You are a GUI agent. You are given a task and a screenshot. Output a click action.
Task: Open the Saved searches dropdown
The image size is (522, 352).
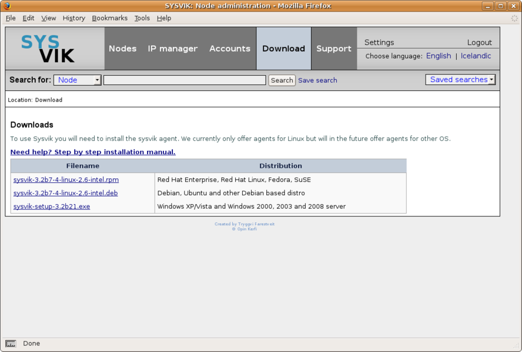[x=460, y=79]
